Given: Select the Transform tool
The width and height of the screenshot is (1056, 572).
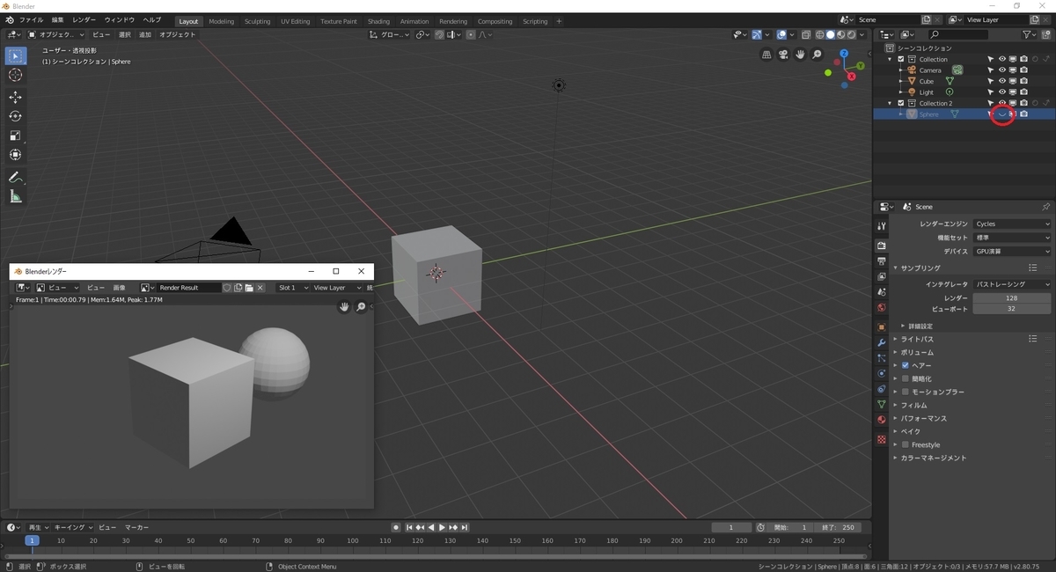Looking at the screenshot, I should [15, 155].
